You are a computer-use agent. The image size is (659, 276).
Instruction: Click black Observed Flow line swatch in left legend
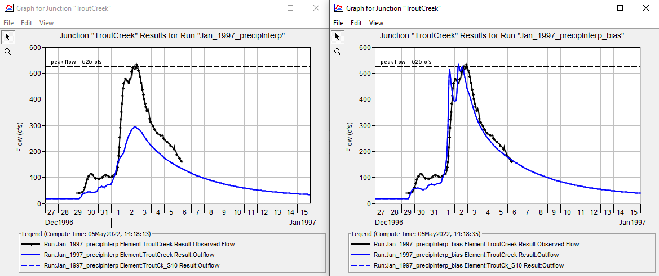[31, 244]
